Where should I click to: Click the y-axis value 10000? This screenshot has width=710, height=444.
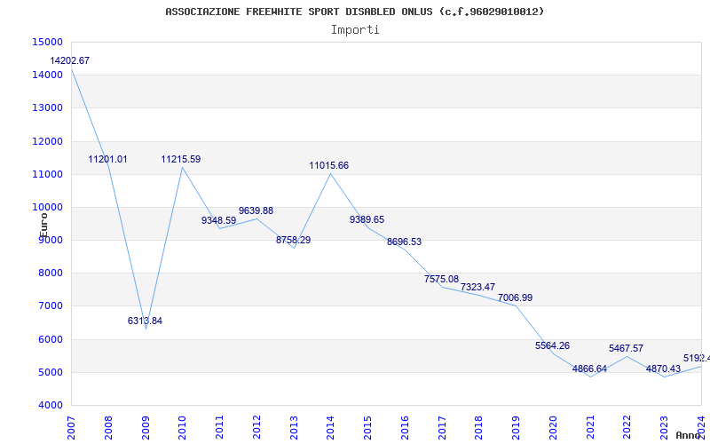47,208
